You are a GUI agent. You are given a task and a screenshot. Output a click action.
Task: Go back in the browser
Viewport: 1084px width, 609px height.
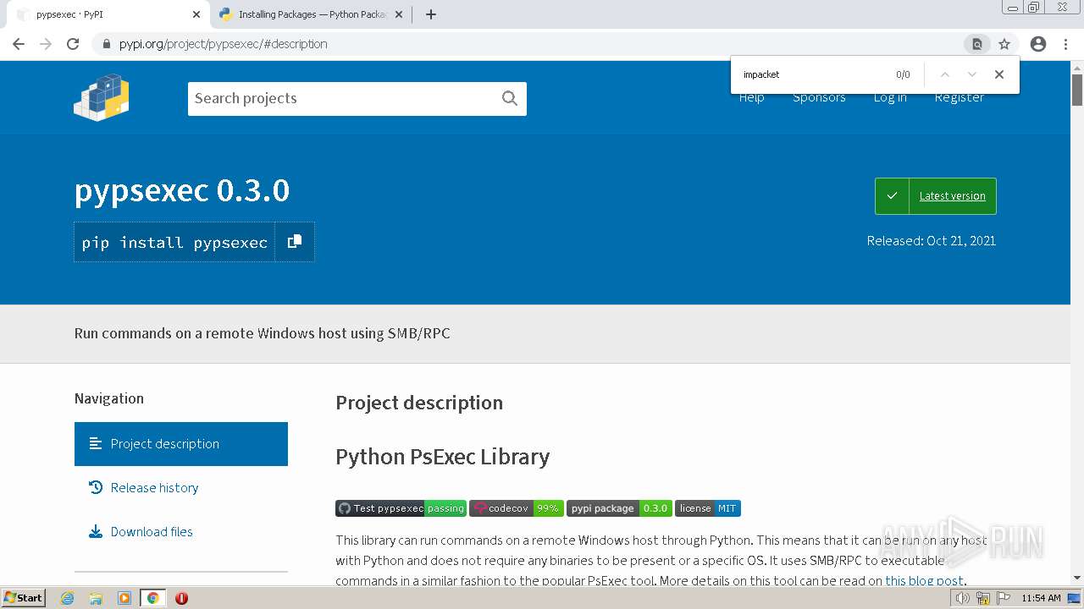[x=19, y=44]
